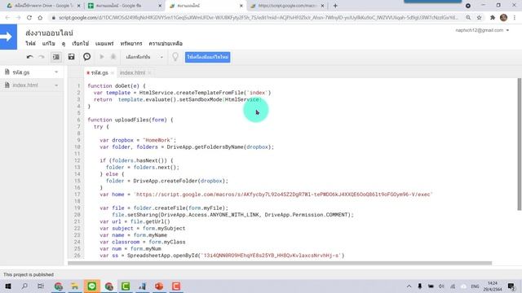
Task: Open Windows taskbar search
Action: [24, 286]
